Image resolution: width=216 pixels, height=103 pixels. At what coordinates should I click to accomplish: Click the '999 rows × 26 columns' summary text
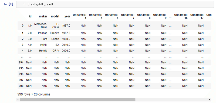34,94
